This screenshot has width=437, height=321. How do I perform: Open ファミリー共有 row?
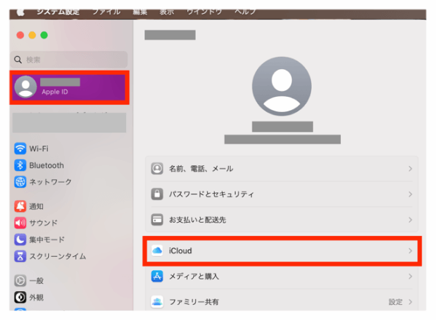(282, 300)
